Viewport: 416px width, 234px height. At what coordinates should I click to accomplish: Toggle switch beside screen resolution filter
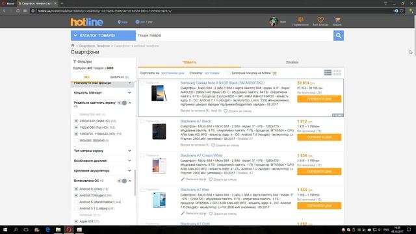(x=122, y=103)
